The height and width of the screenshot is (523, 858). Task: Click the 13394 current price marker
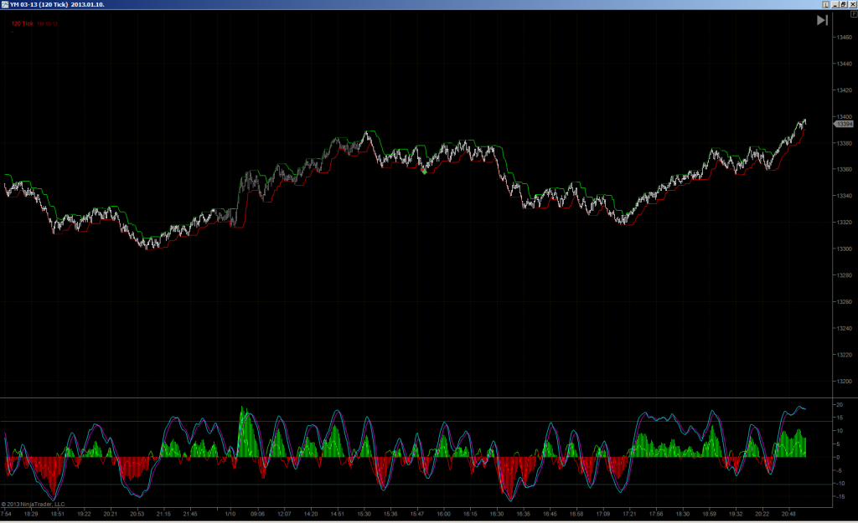(843, 124)
